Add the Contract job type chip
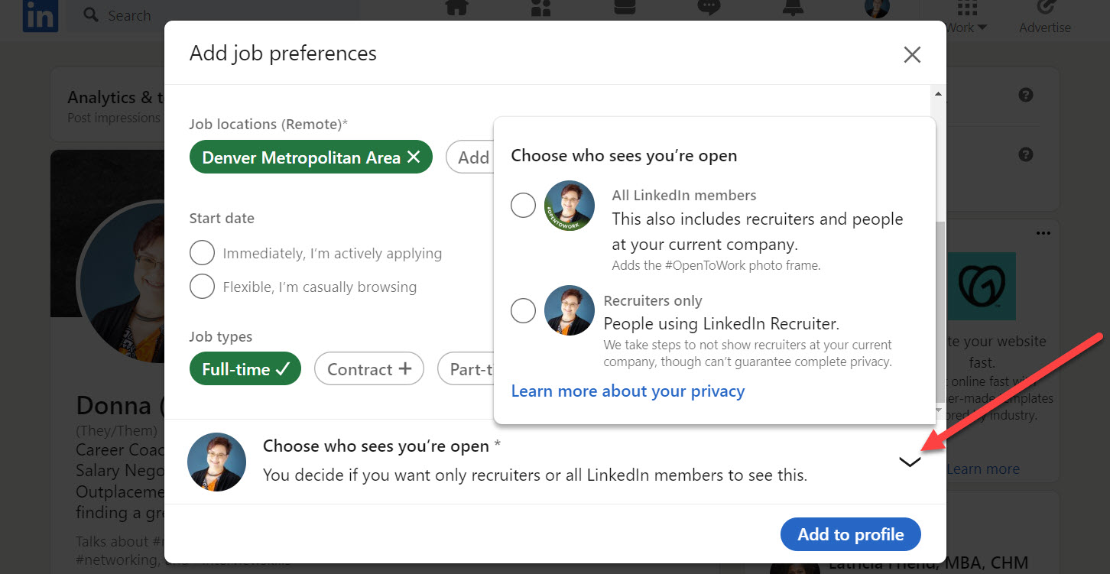The height and width of the screenshot is (574, 1110). (x=369, y=369)
